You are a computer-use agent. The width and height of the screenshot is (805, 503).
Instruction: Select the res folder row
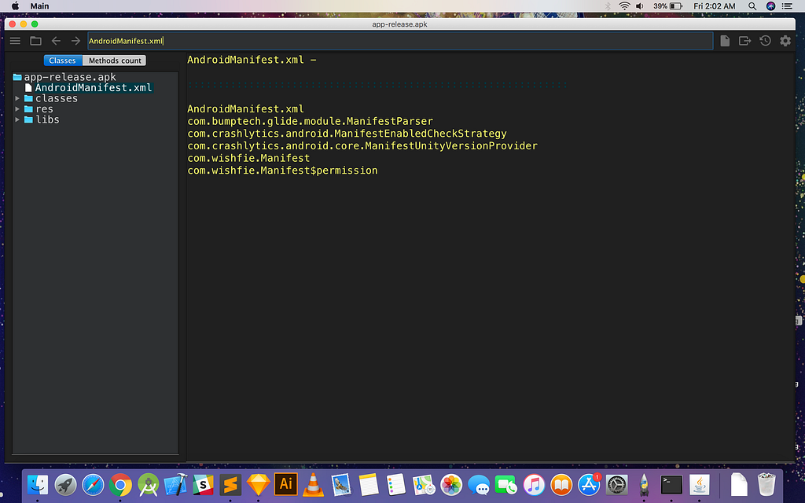click(39, 108)
